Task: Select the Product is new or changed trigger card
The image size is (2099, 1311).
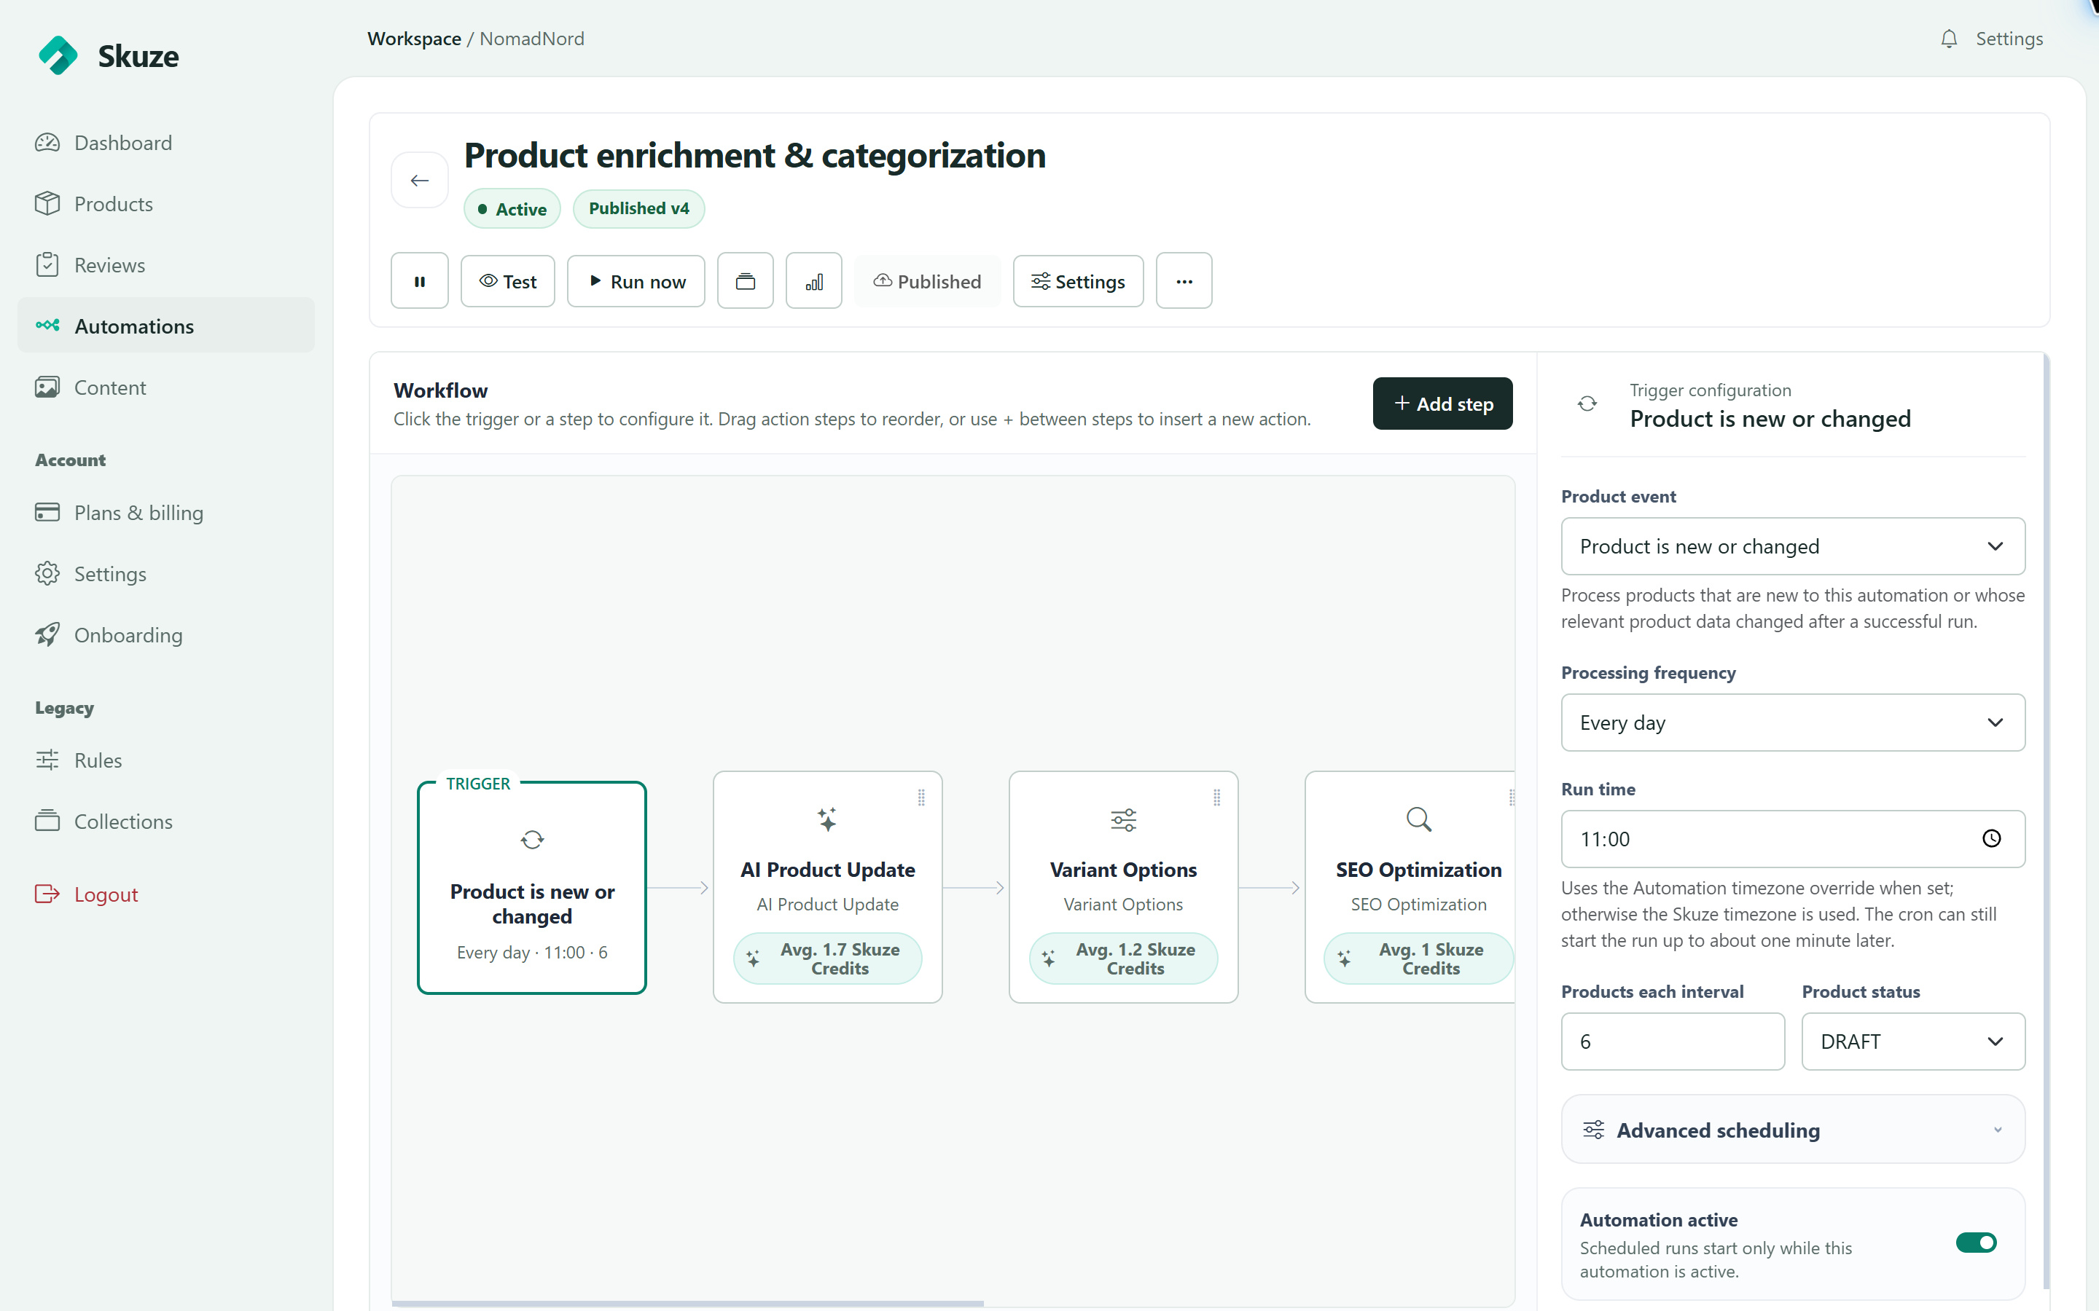Action: pos(532,887)
